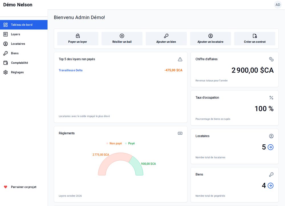Open Comptabilité from the sidebar
Screen dimensions: 285x206
[x=24, y=63]
